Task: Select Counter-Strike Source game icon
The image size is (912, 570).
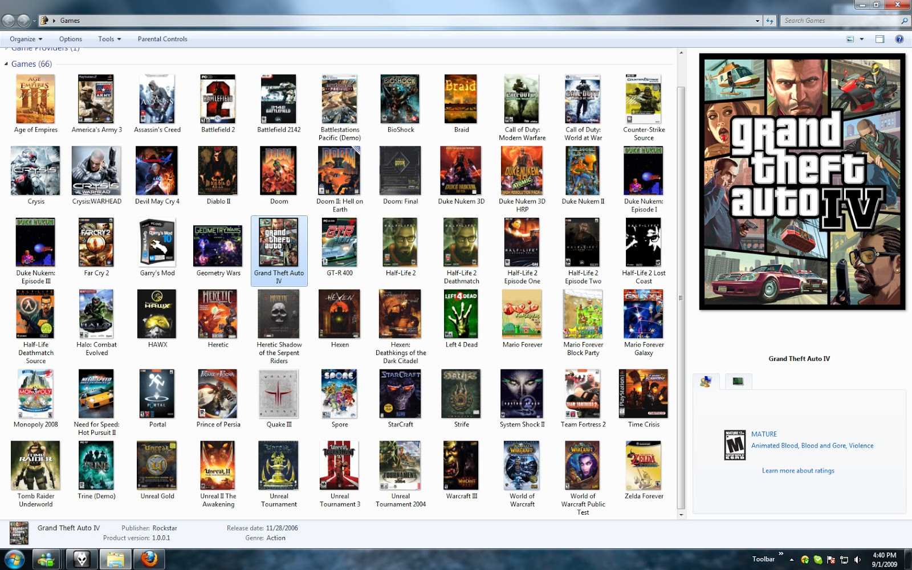Action: pyautogui.click(x=644, y=99)
